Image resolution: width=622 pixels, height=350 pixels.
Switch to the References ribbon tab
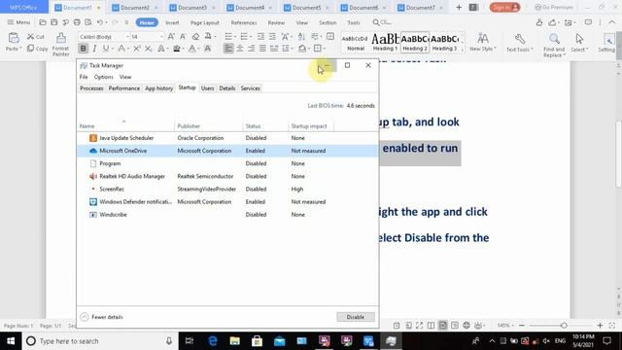244,22
